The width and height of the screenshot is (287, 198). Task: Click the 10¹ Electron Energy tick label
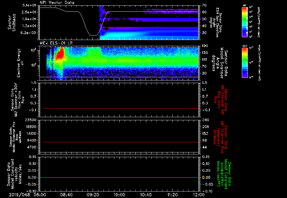pos(33,65)
